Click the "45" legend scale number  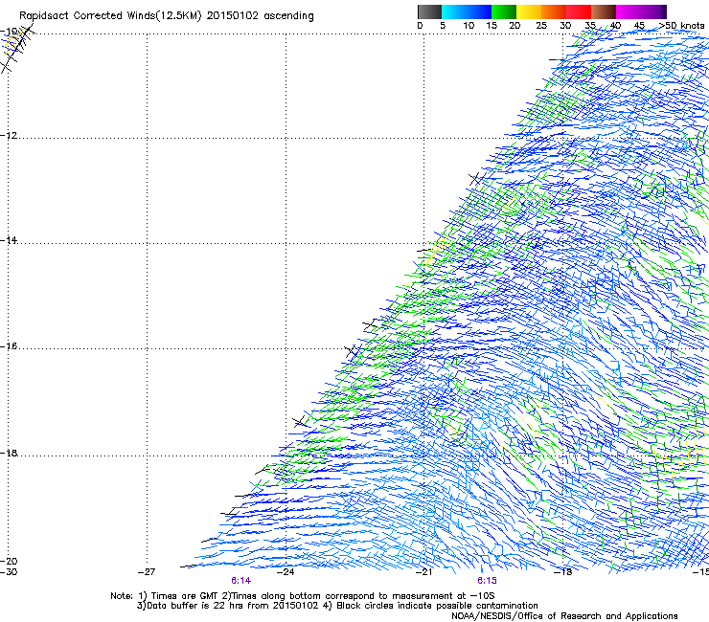click(639, 26)
